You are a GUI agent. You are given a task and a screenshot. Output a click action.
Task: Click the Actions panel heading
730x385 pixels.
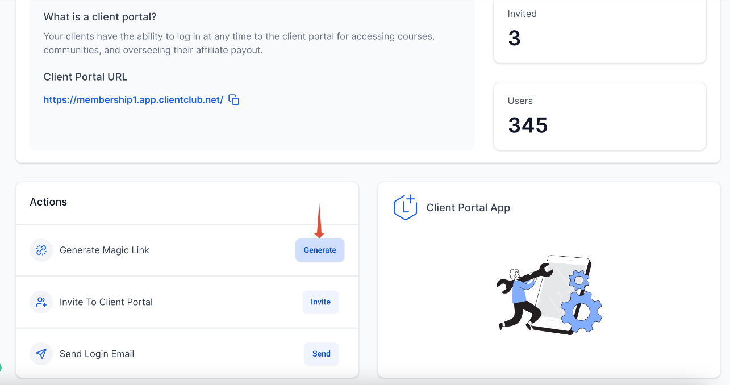(x=48, y=202)
